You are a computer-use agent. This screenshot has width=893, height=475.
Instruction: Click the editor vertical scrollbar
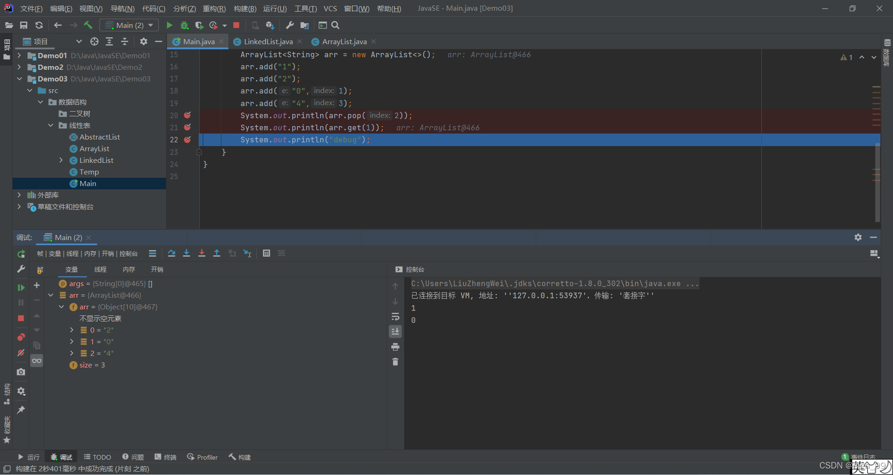pyautogui.click(x=877, y=182)
